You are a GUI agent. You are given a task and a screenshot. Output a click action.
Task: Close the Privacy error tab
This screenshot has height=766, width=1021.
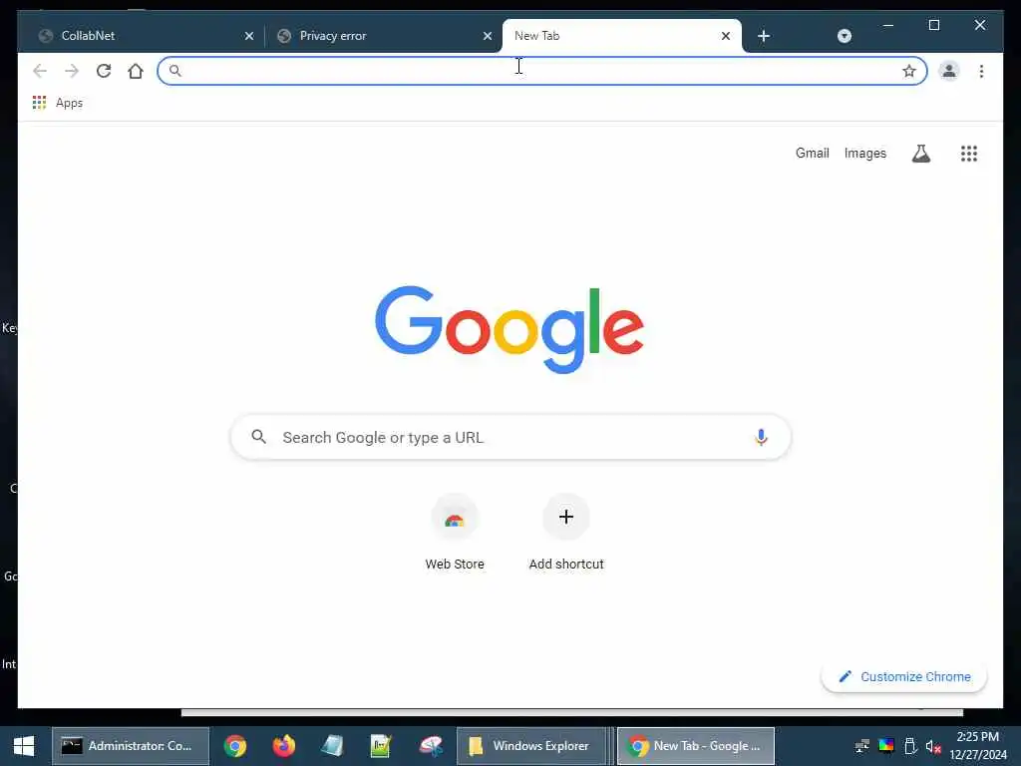487,37
